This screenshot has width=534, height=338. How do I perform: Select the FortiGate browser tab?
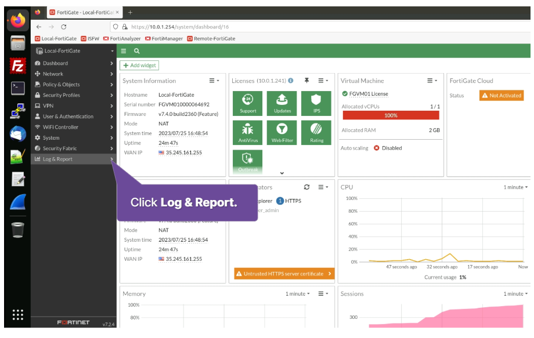pos(84,13)
